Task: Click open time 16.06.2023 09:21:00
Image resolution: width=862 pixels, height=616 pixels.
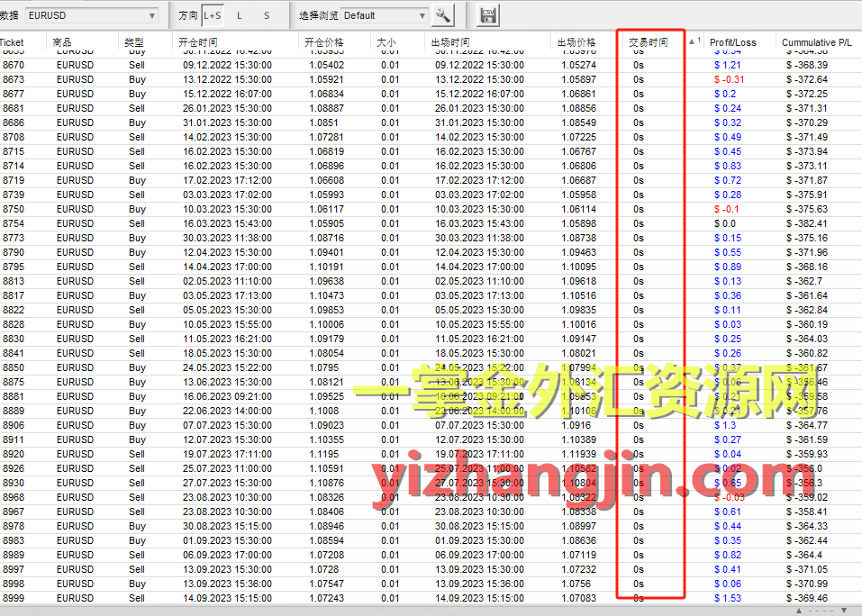Action: pos(227,396)
